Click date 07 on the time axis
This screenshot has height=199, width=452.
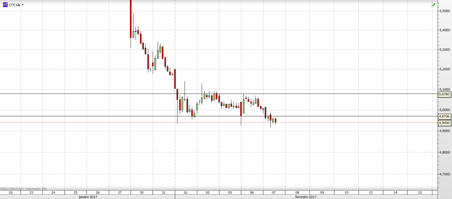pyautogui.click(x=274, y=193)
